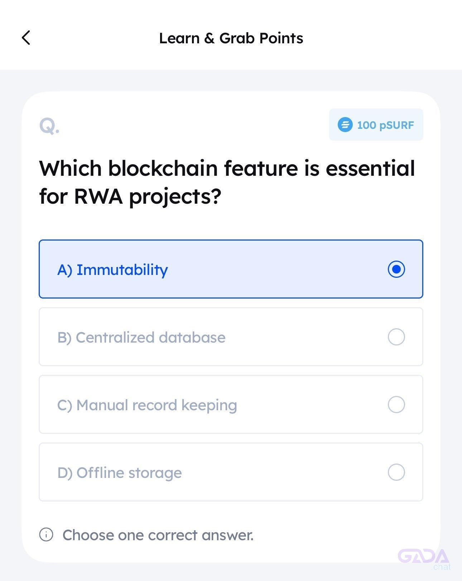Click the Q. question mark label
462x581 pixels.
(49, 126)
